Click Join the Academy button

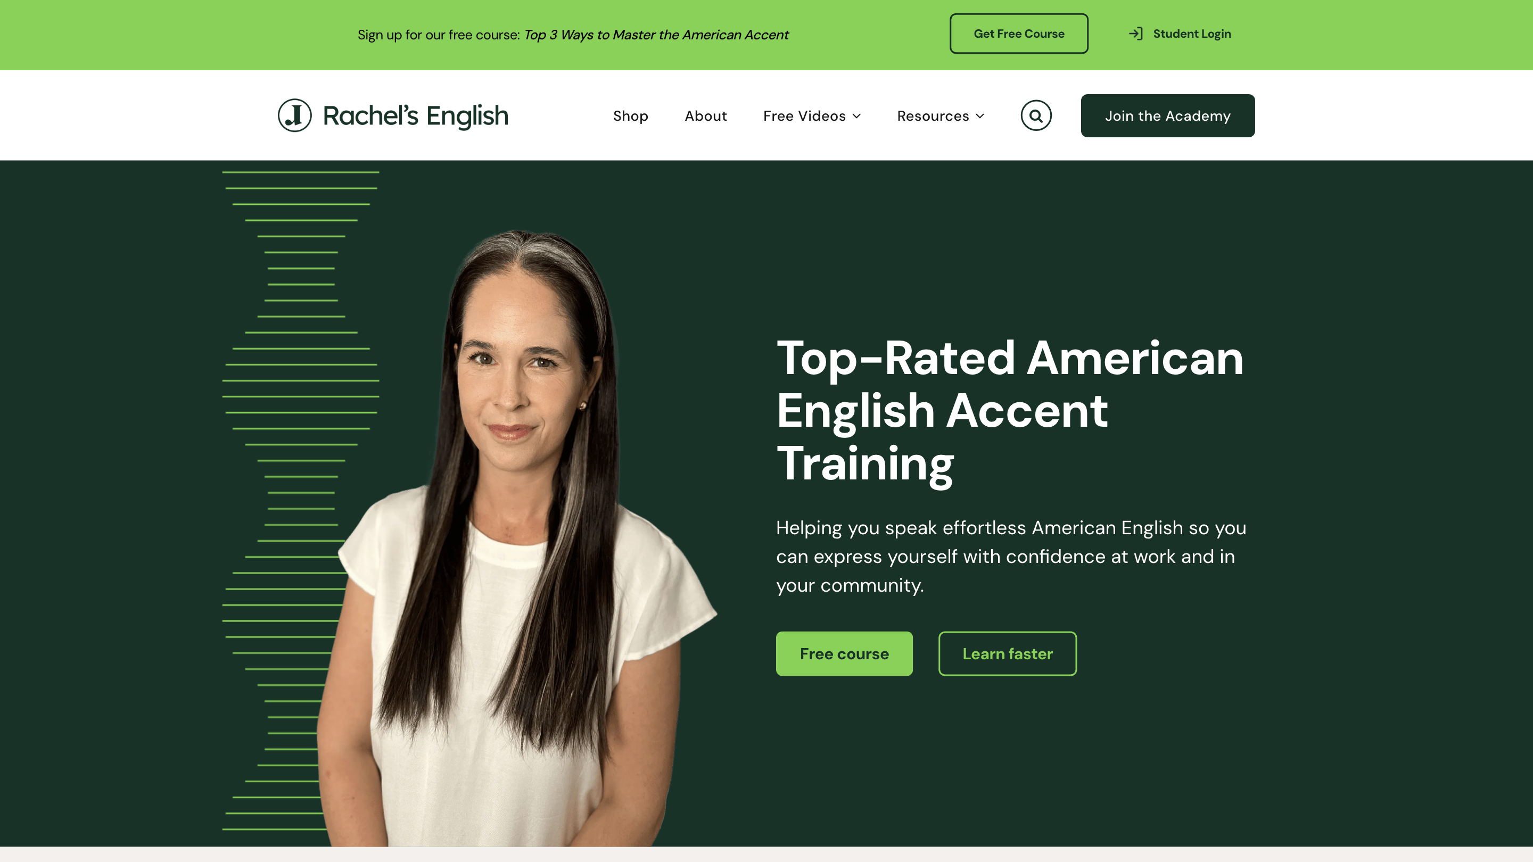[1168, 115]
